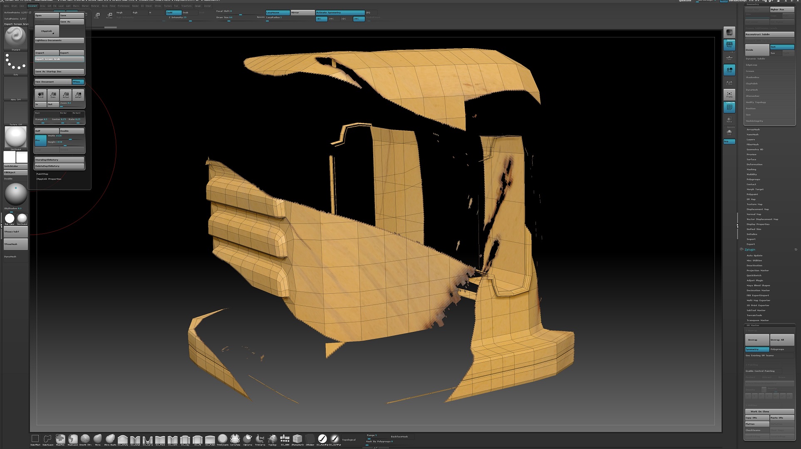Open the Zplugin menu

(198, 6)
